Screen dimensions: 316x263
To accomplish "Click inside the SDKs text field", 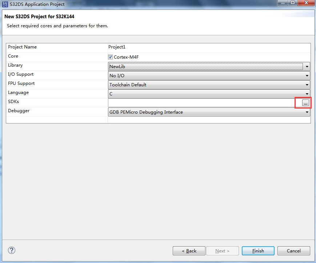I will pos(205,103).
